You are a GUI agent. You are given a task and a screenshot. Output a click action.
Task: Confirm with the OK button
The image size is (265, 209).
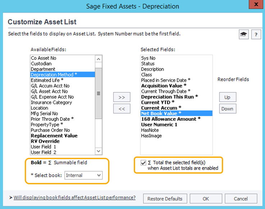pyautogui.click(x=206, y=199)
